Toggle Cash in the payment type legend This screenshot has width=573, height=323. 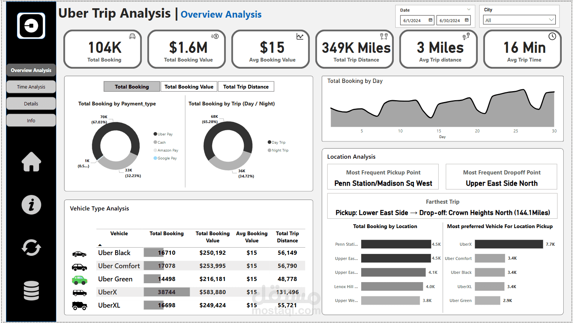(x=160, y=142)
